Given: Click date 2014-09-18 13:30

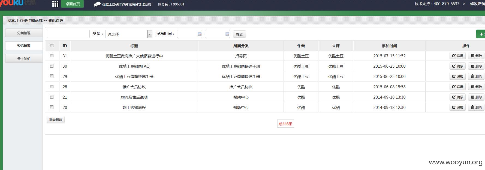Looking at the screenshot, I should coord(389,97).
